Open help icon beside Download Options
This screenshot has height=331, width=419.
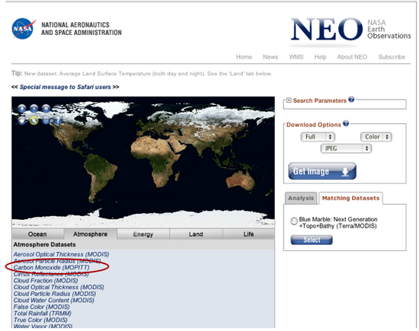(346, 123)
